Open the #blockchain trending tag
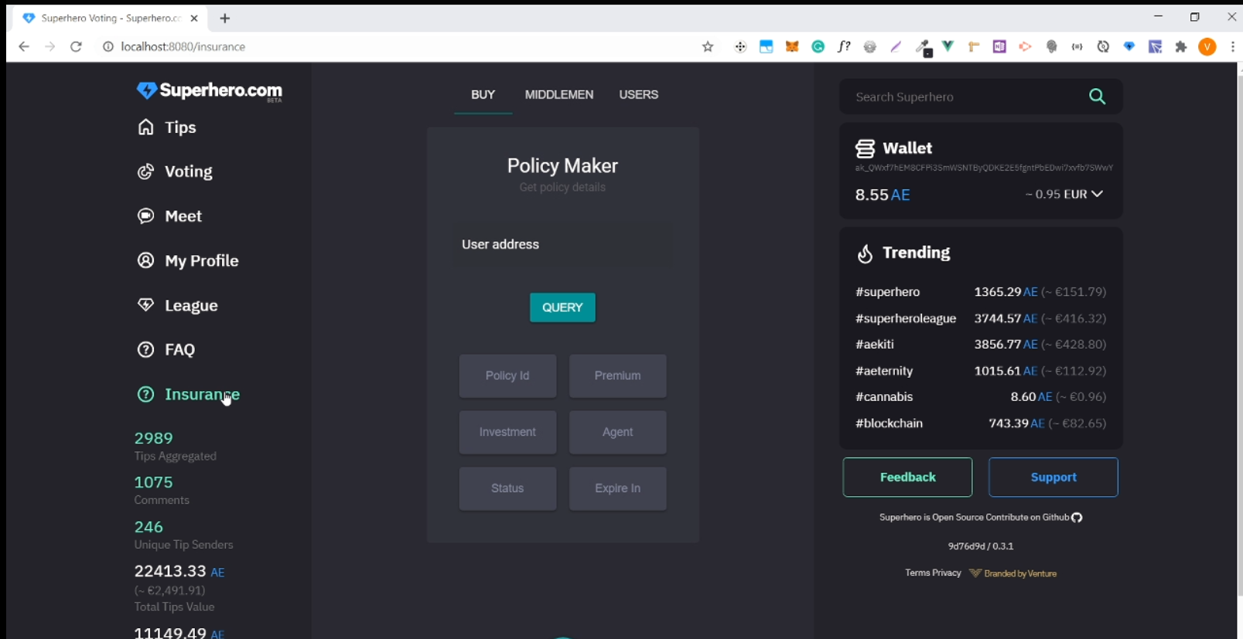 889,423
